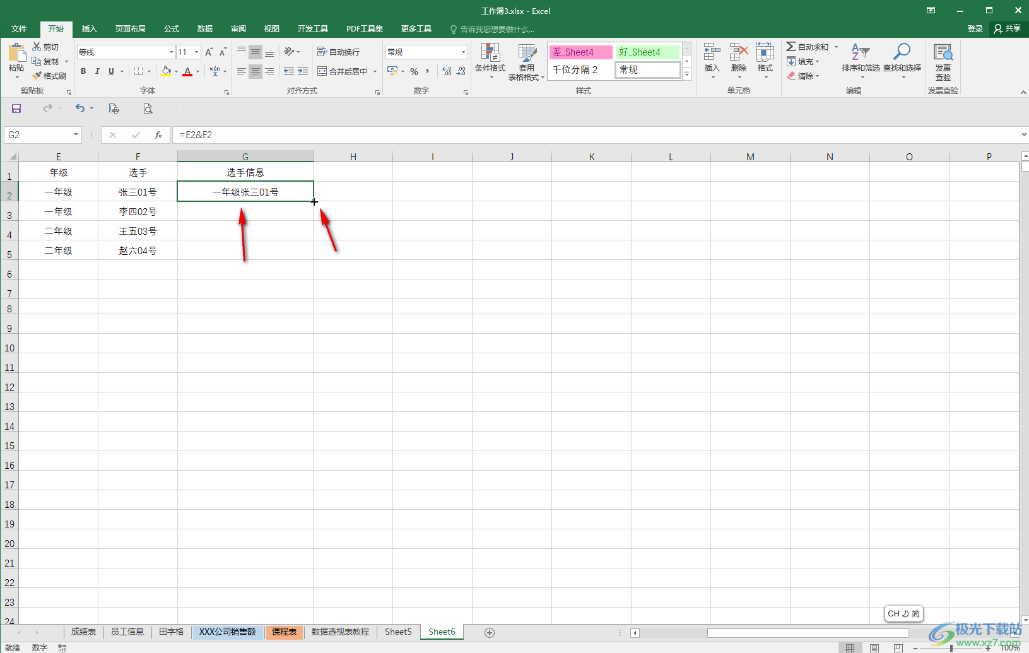Image resolution: width=1029 pixels, height=653 pixels.
Task: Apply yellow fill color bucket
Action: (166, 71)
